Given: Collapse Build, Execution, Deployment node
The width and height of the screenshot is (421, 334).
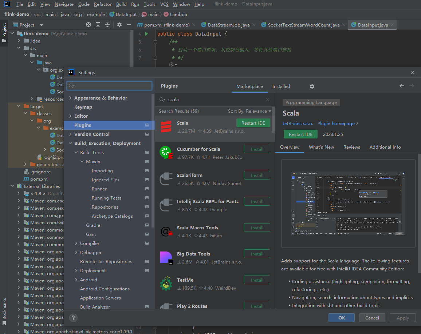Looking at the screenshot, I should click(70, 144).
